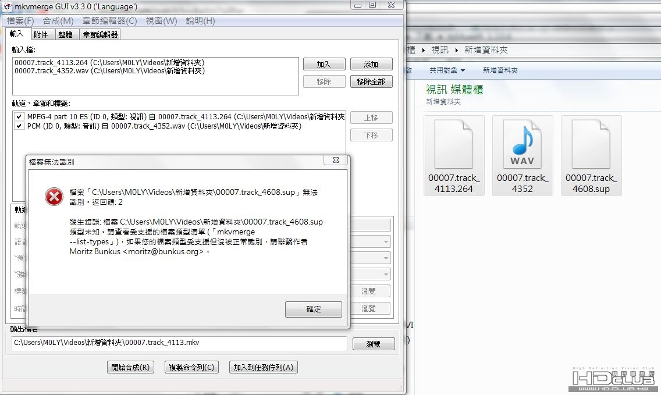Click the 移除 button
661x395 pixels.
click(324, 81)
